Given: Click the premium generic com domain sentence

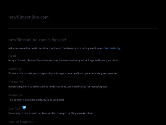Looking at the screenshot, I should pyautogui.click(x=58, y=86).
